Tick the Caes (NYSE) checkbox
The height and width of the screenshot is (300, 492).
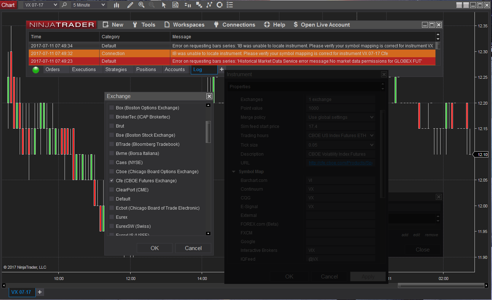[112, 163]
